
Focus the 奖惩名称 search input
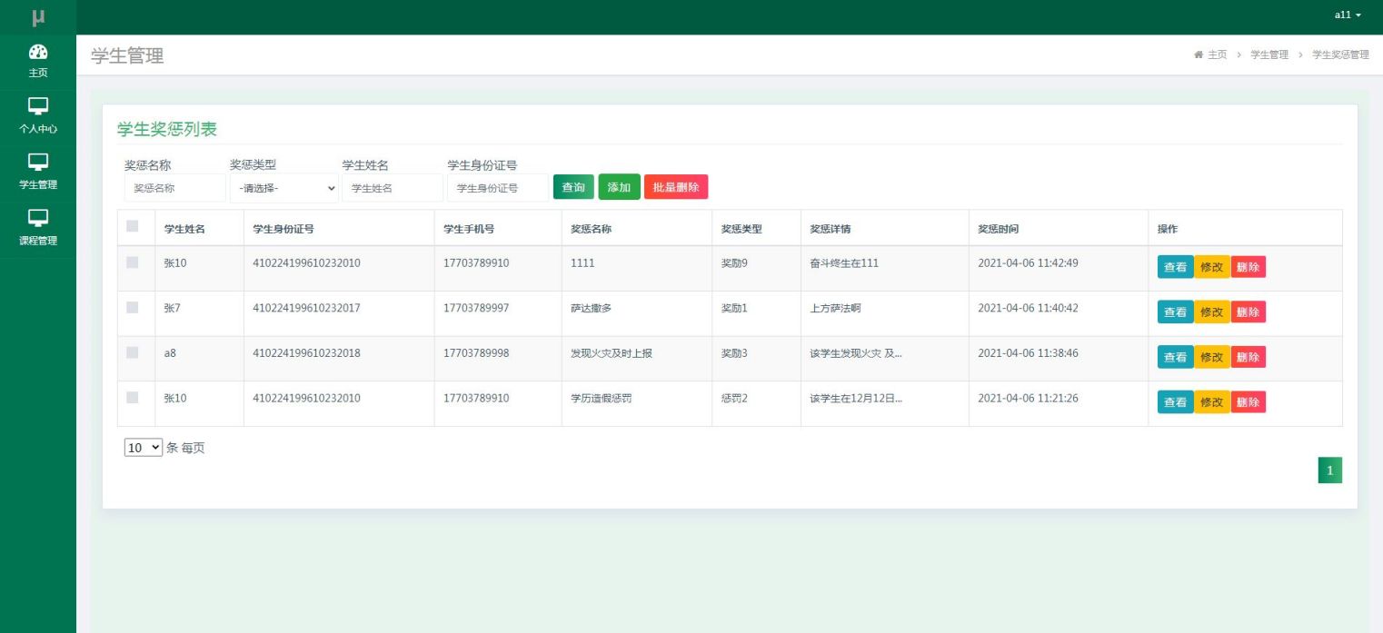click(174, 188)
